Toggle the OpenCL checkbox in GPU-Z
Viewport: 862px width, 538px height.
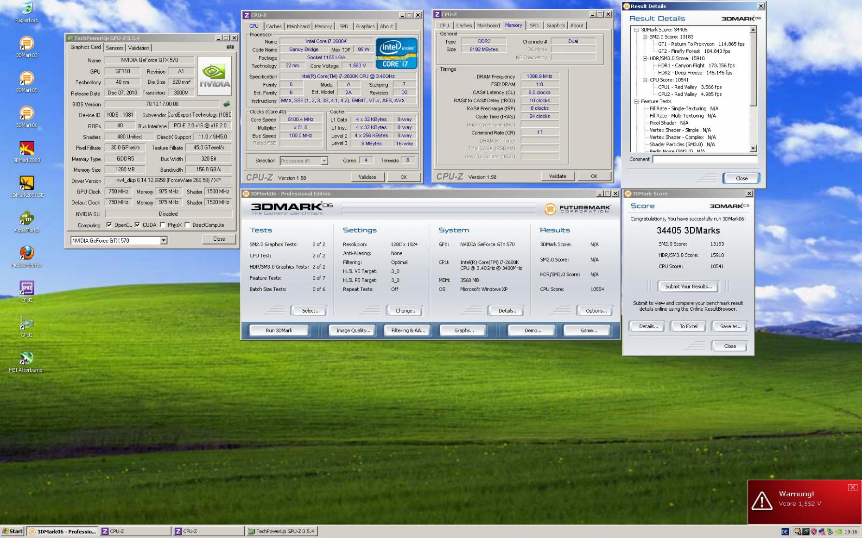(109, 225)
